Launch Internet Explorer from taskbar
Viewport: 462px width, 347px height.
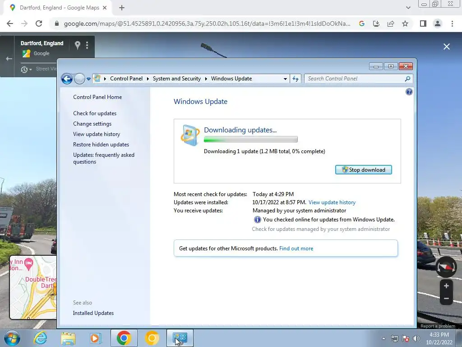tap(40, 338)
